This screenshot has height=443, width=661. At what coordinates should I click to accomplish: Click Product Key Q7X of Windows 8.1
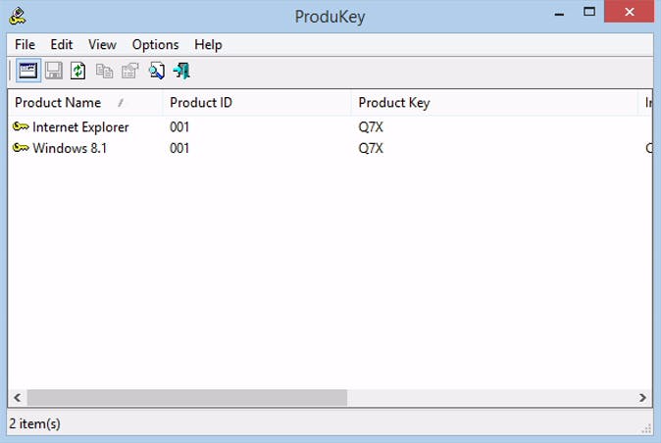coord(371,148)
